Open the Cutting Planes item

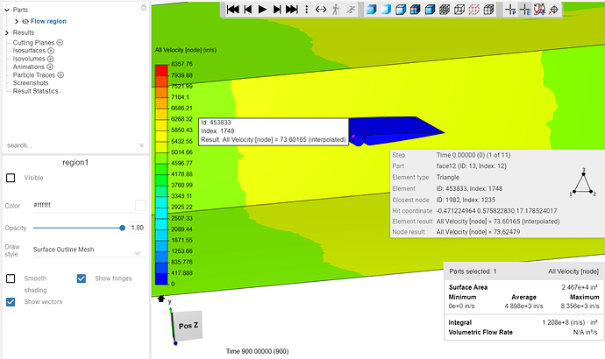[33, 42]
